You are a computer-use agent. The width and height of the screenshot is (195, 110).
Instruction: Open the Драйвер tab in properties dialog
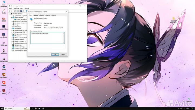pos(36,15)
